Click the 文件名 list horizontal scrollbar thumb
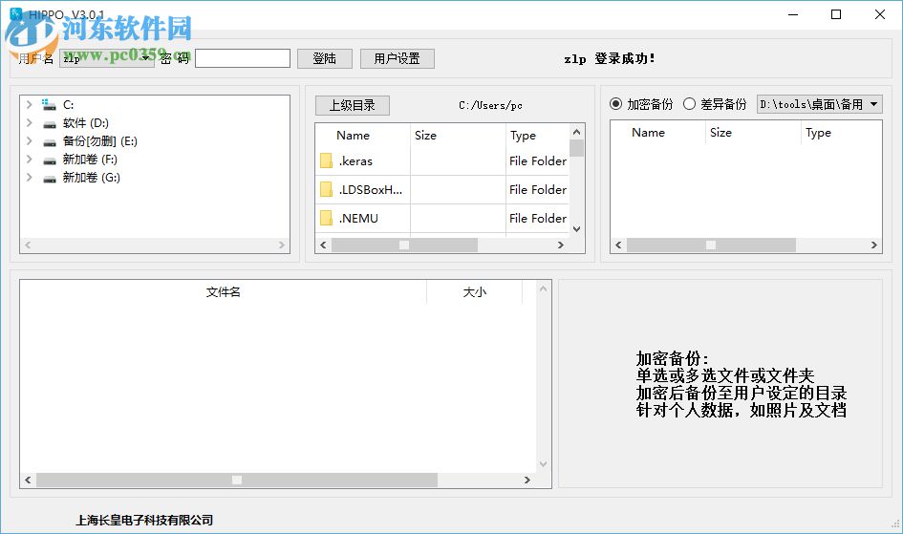This screenshot has width=903, height=534. click(237, 480)
